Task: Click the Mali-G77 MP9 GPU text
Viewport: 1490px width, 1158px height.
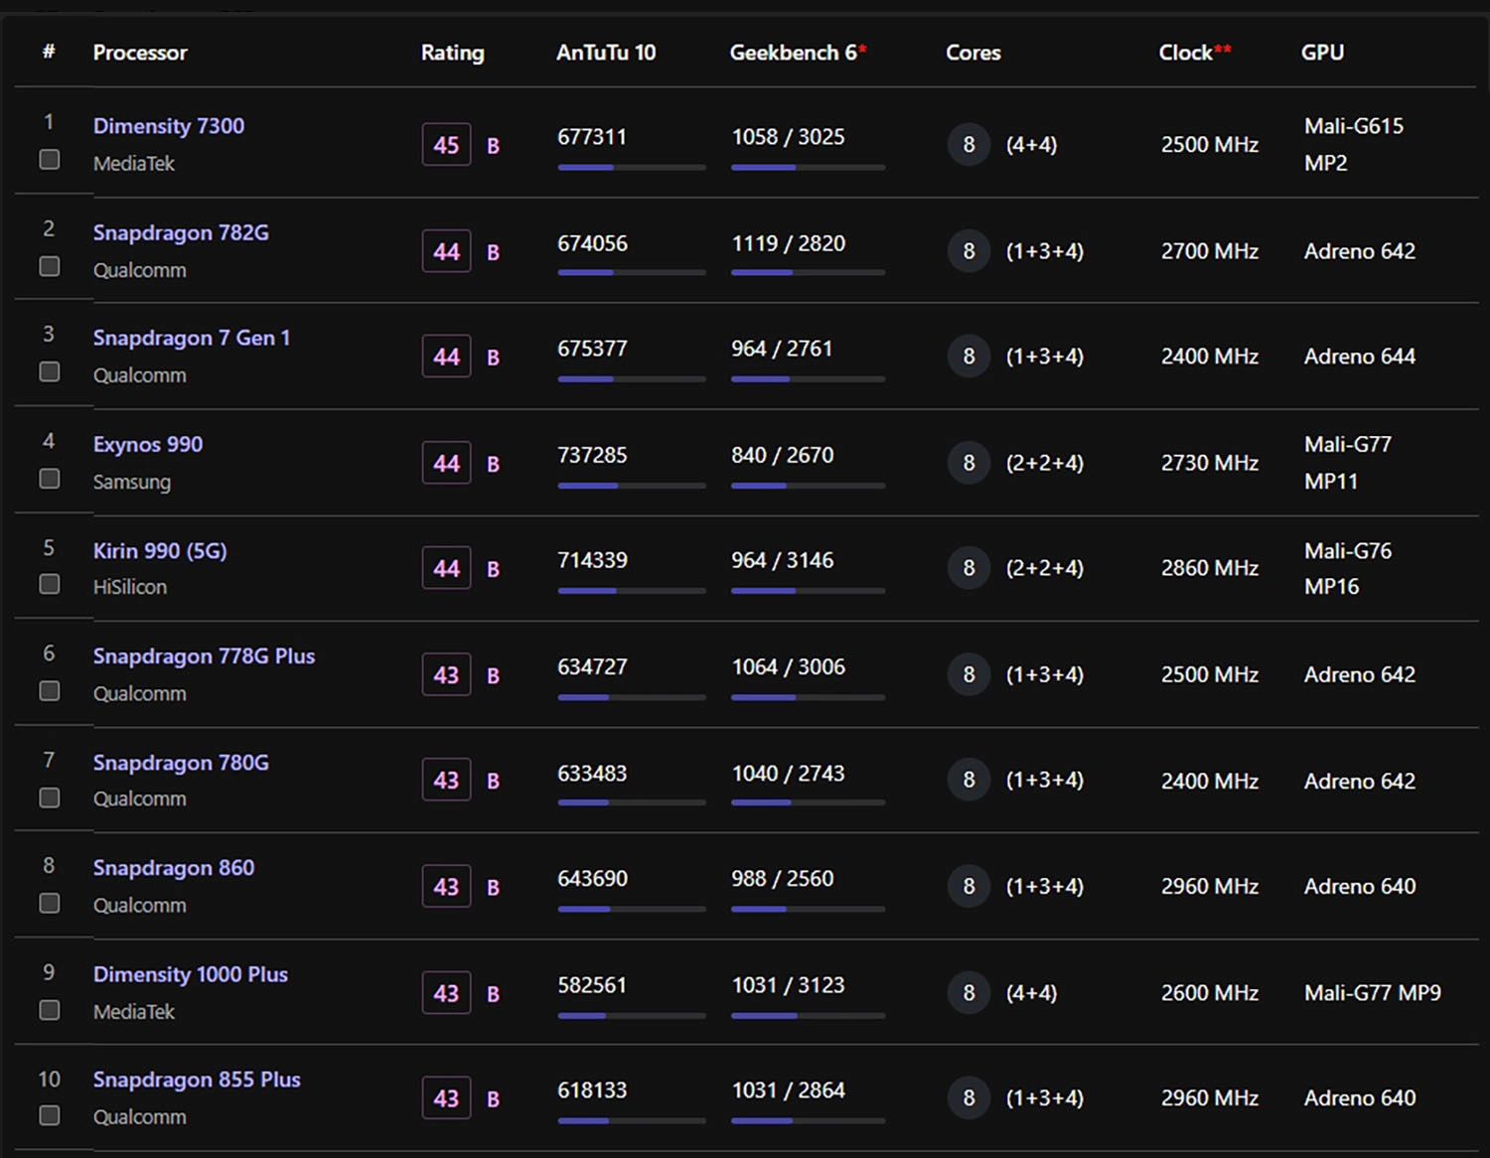Action: 1373,993
